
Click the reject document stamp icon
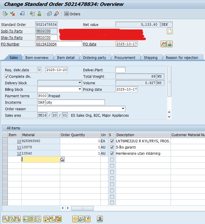[56, 14]
